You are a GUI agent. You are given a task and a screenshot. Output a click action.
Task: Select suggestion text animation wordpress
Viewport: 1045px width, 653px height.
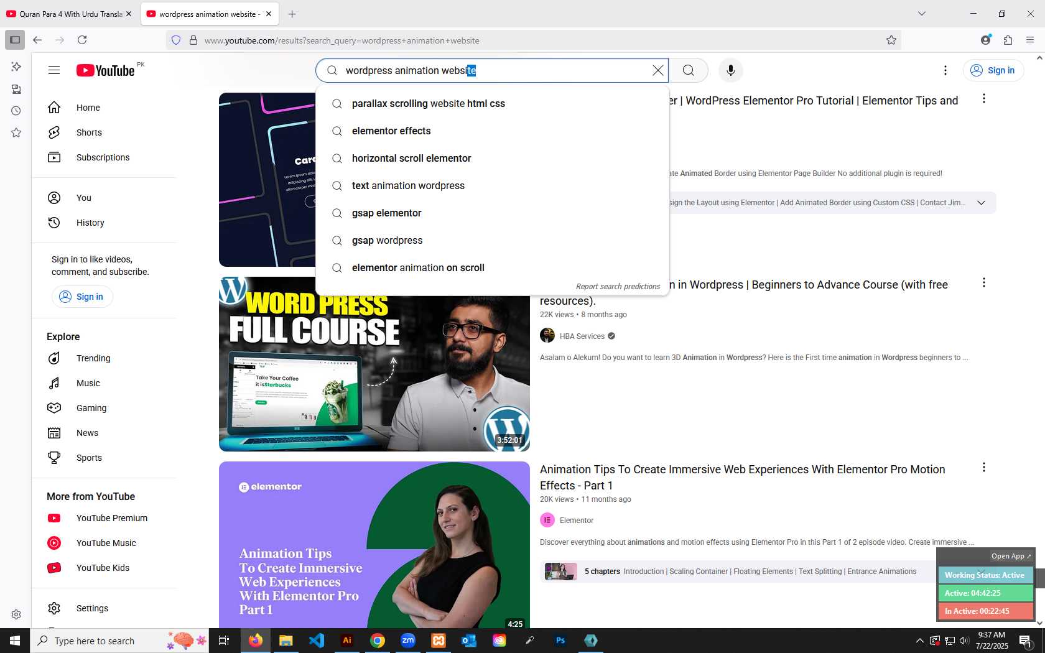click(492, 186)
